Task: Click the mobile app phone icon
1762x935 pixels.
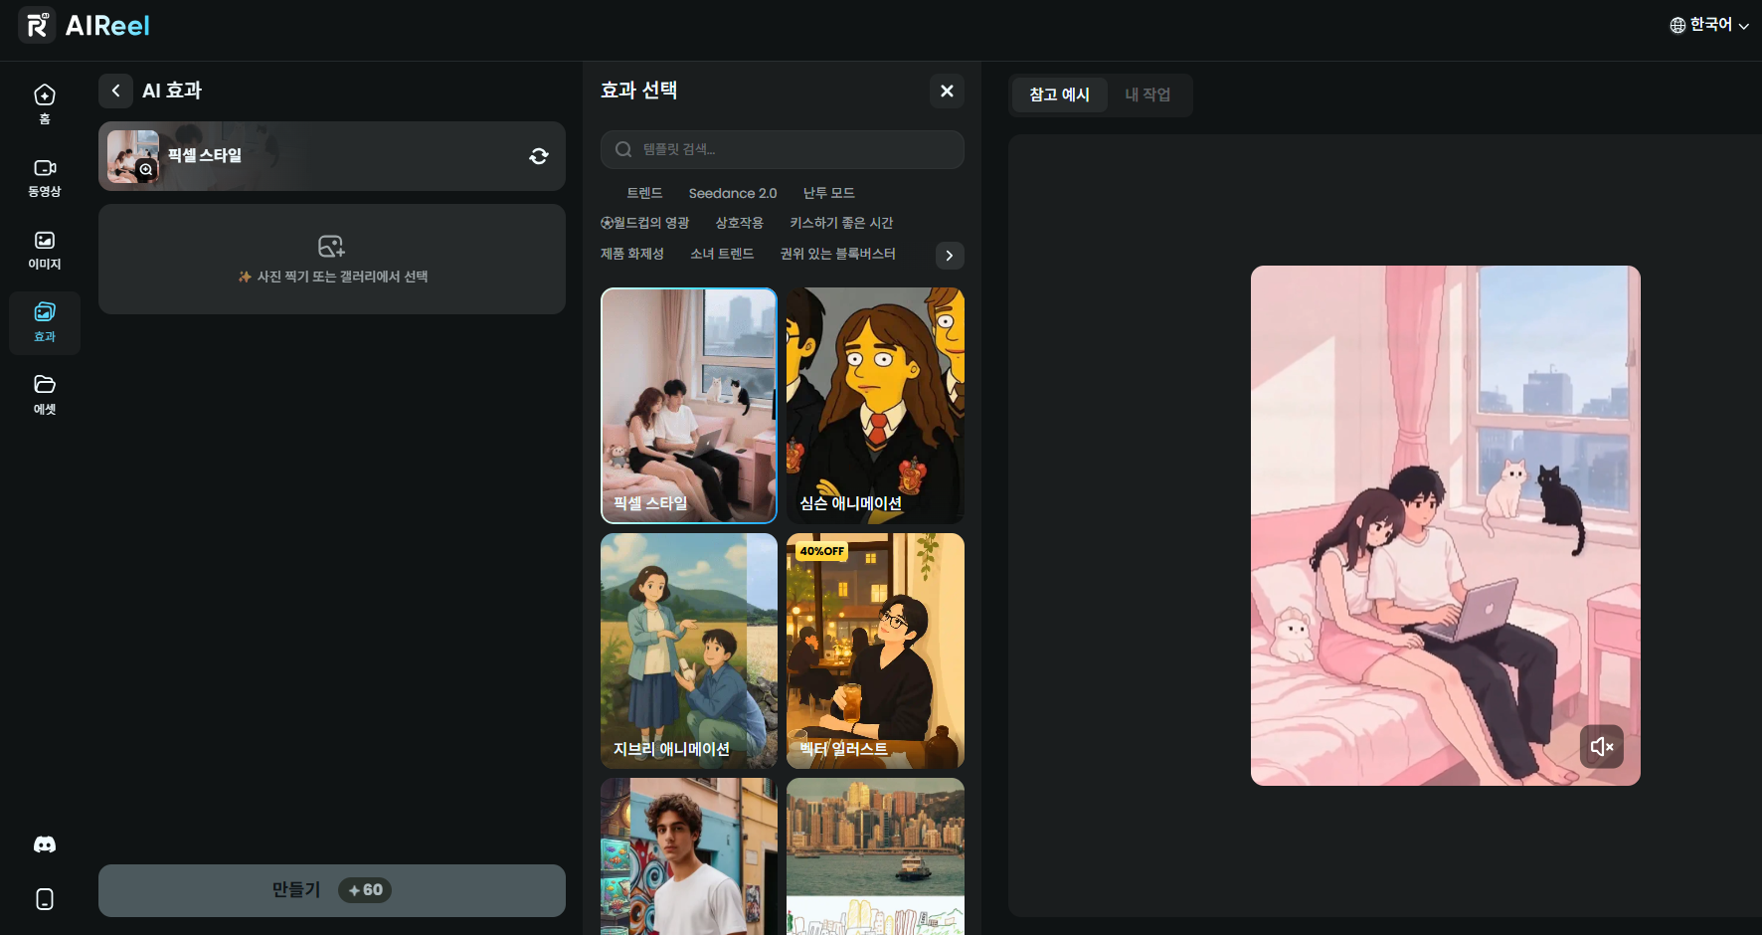Action: [45, 899]
